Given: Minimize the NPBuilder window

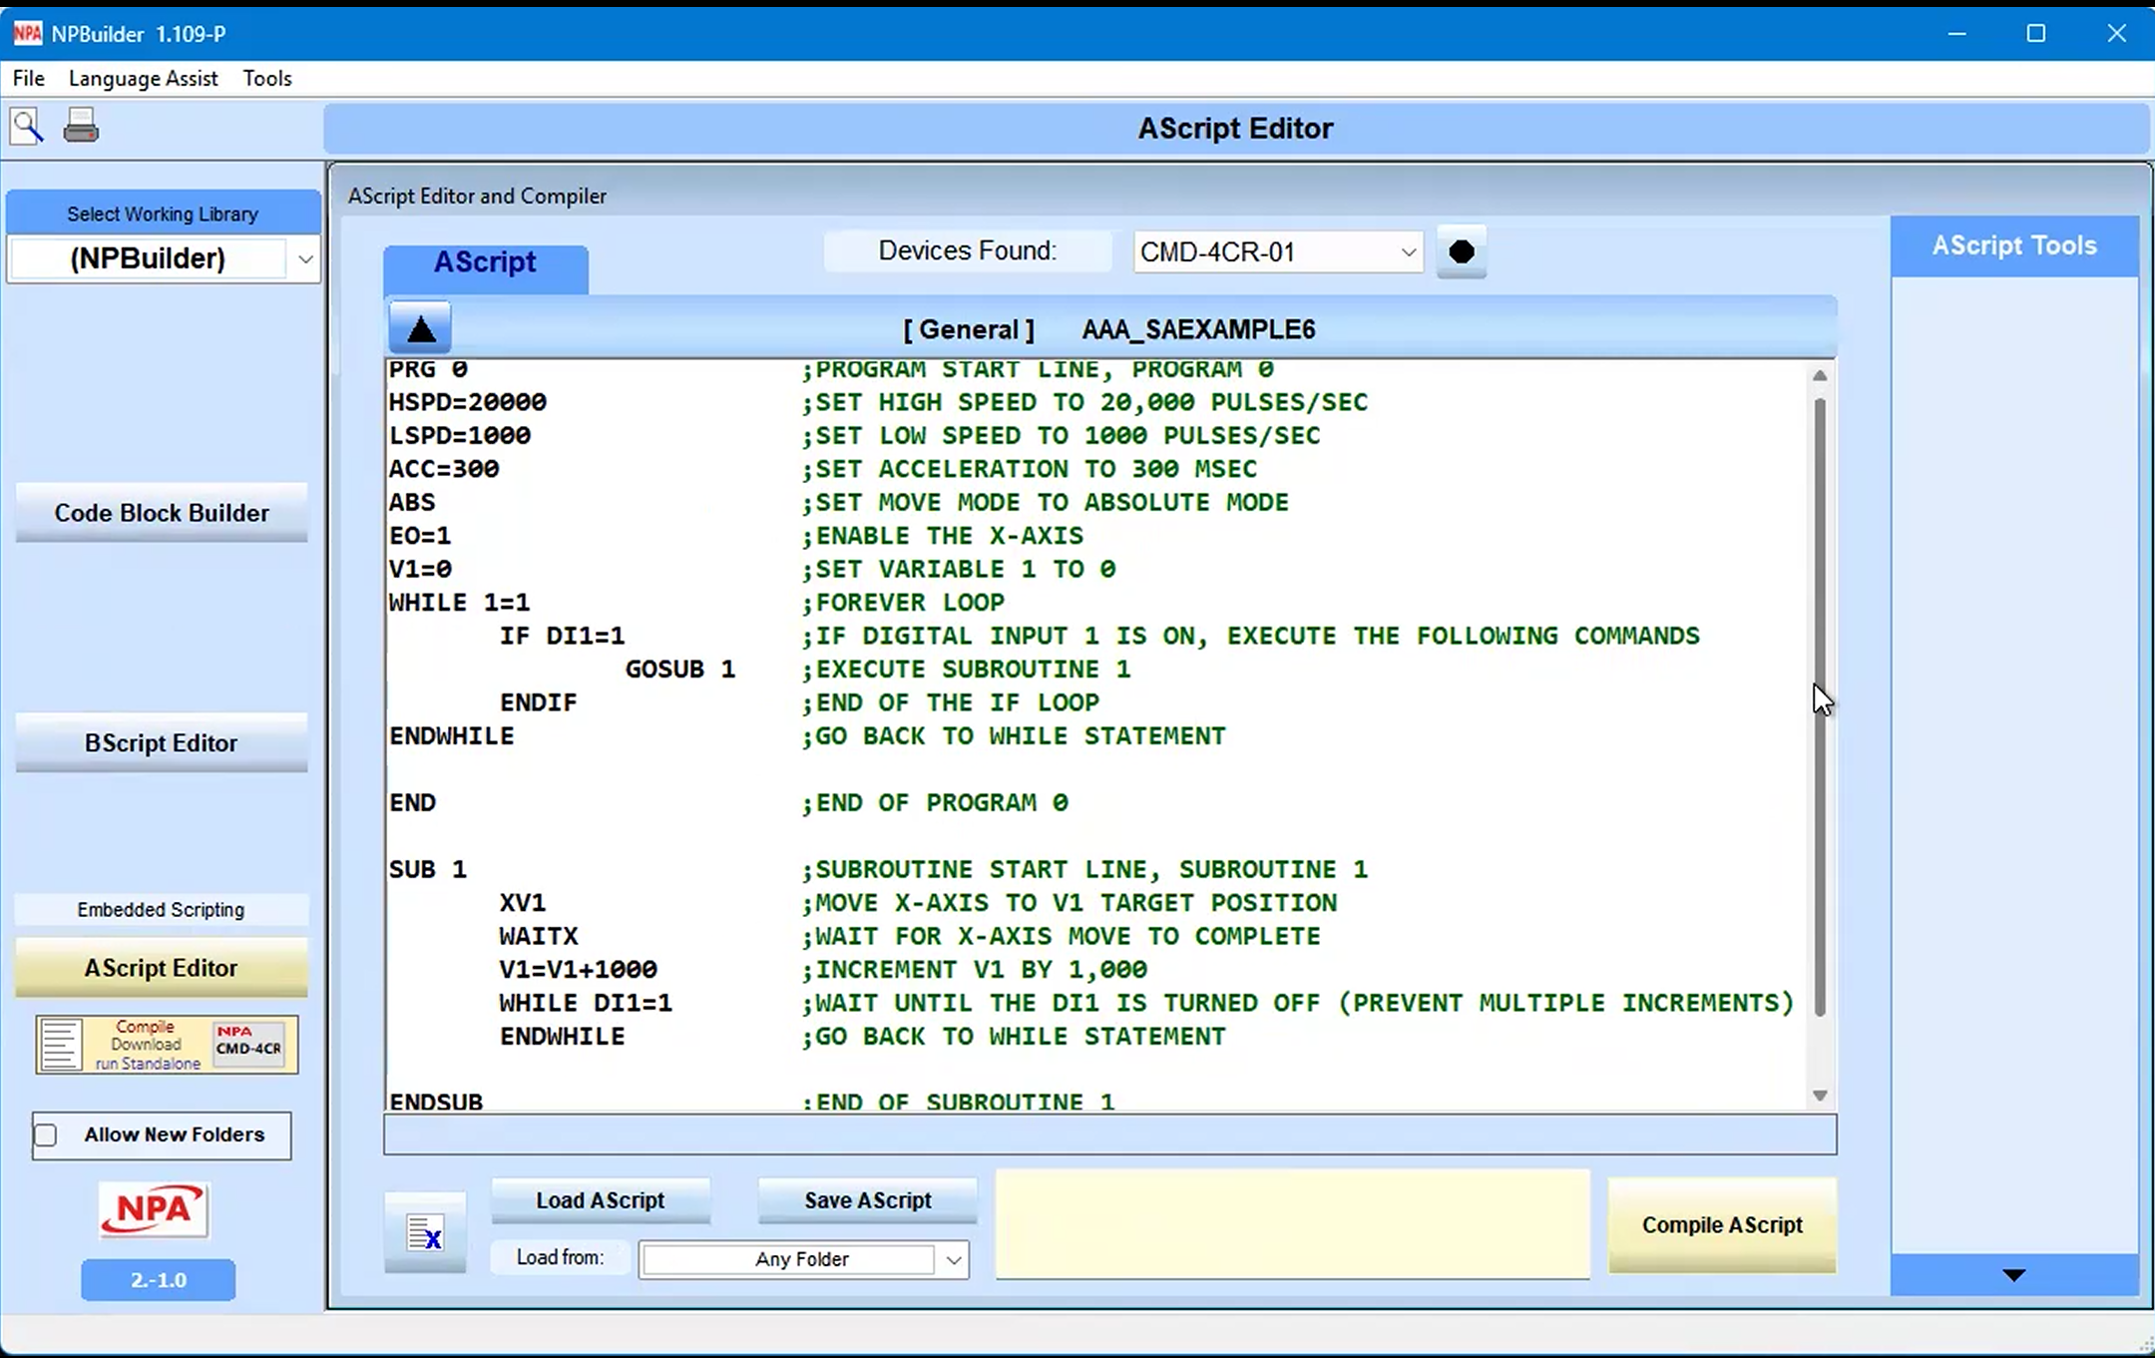Looking at the screenshot, I should [1957, 33].
